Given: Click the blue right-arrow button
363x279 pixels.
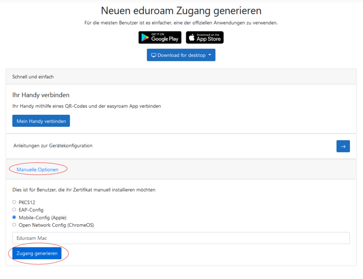Looking at the screenshot, I should pos(343,146).
